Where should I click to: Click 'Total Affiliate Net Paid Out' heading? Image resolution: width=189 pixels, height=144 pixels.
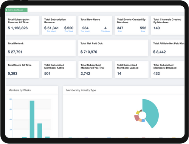click(169, 44)
